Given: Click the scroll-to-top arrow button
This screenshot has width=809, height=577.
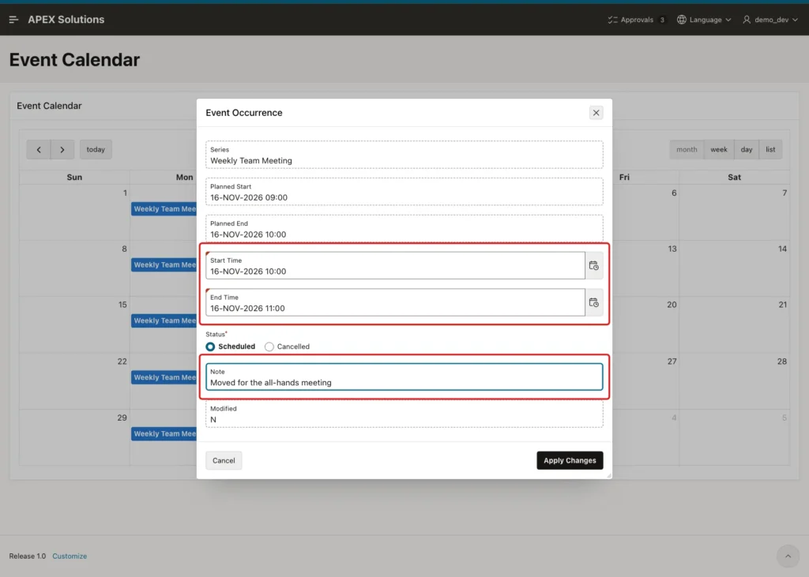Looking at the screenshot, I should 788,556.
